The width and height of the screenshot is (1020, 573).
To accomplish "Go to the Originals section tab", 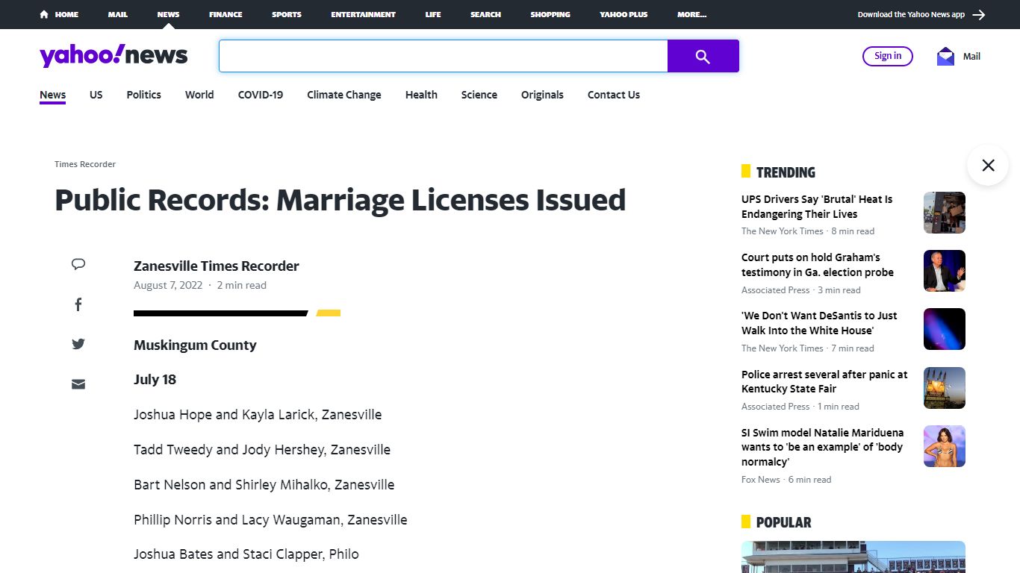I will [x=542, y=95].
